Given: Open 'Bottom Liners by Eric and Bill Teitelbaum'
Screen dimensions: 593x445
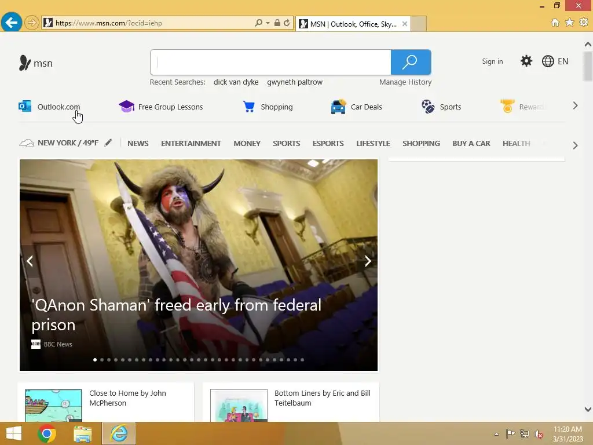Looking at the screenshot, I should pyautogui.click(x=322, y=398).
